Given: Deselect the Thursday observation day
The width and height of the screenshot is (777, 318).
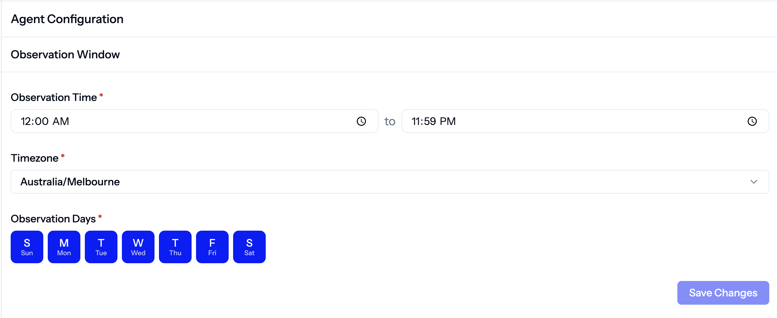Looking at the screenshot, I should click(175, 247).
